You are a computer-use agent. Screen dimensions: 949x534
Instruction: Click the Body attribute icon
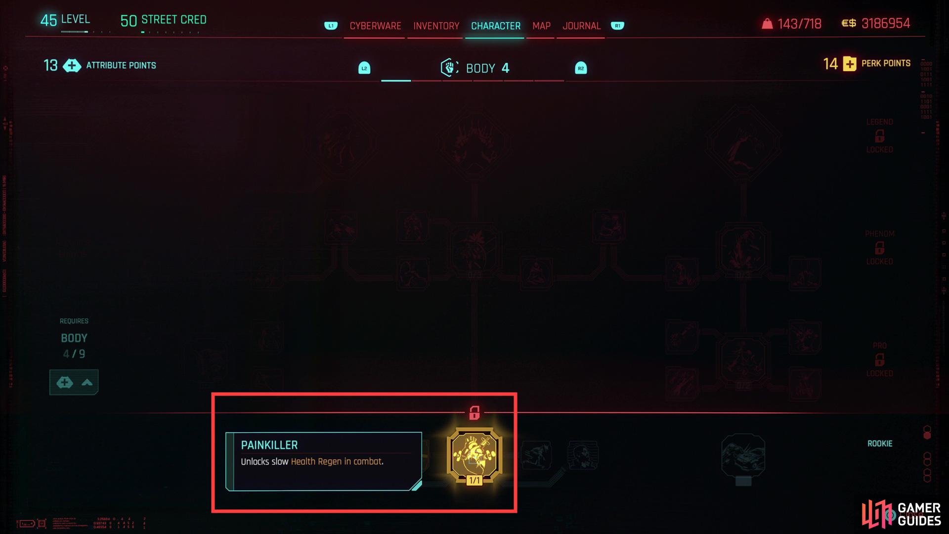(450, 68)
